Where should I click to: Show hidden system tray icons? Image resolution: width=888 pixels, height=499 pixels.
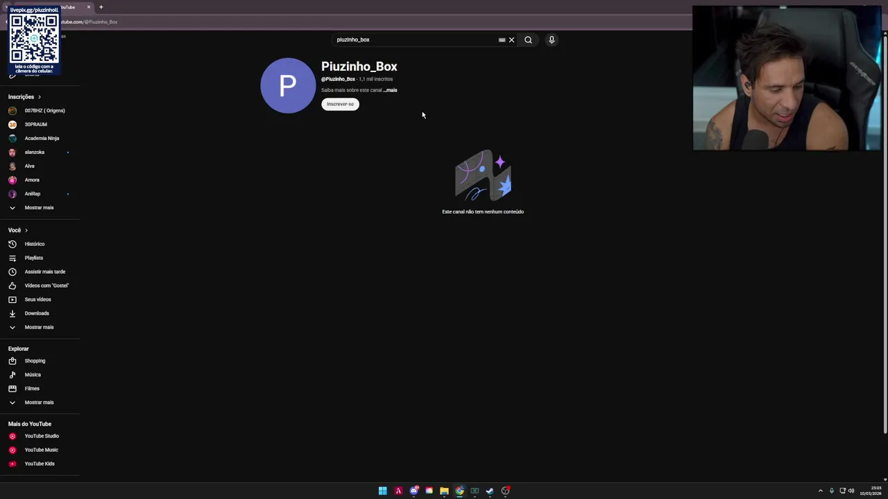820,491
